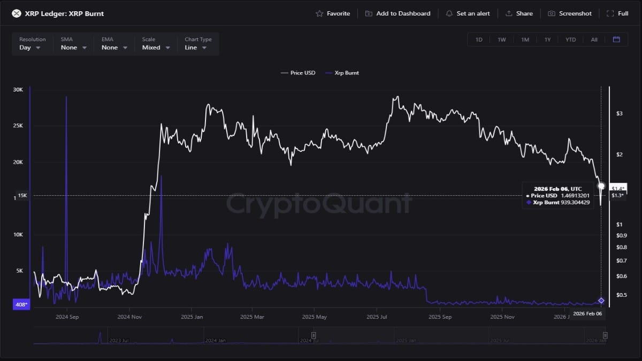Click the 408* left axis value badge
Viewport: 642px width, 361px height.
point(21,305)
